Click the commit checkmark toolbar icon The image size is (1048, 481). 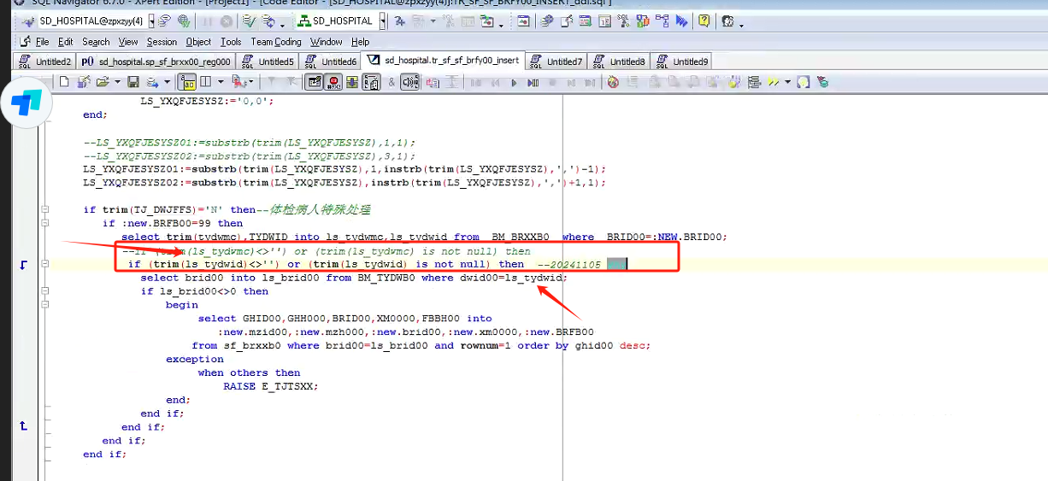pos(249,21)
